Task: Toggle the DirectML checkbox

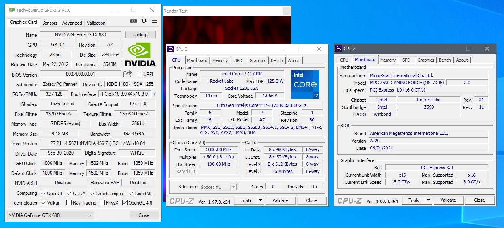Action: tap(132, 194)
